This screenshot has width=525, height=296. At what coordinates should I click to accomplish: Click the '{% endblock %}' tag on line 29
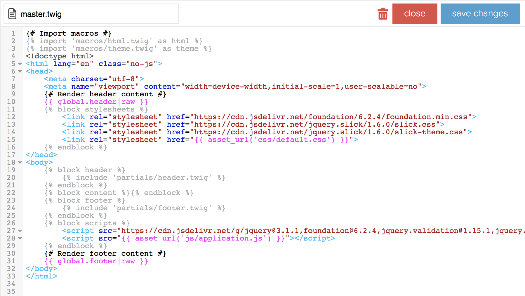pyautogui.click(x=76, y=246)
